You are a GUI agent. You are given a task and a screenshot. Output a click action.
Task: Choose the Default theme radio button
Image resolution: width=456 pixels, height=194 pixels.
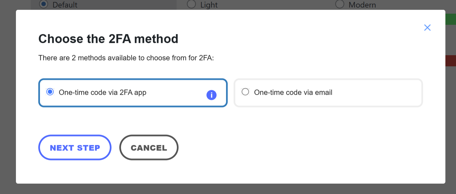coord(43,4)
